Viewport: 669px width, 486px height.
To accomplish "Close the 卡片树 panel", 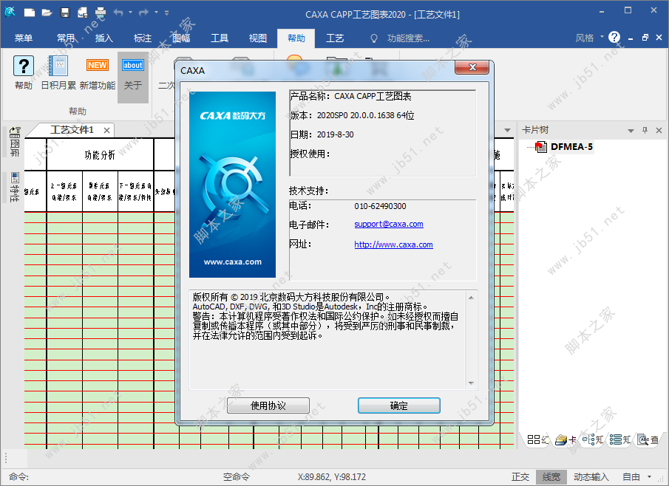I will (659, 131).
